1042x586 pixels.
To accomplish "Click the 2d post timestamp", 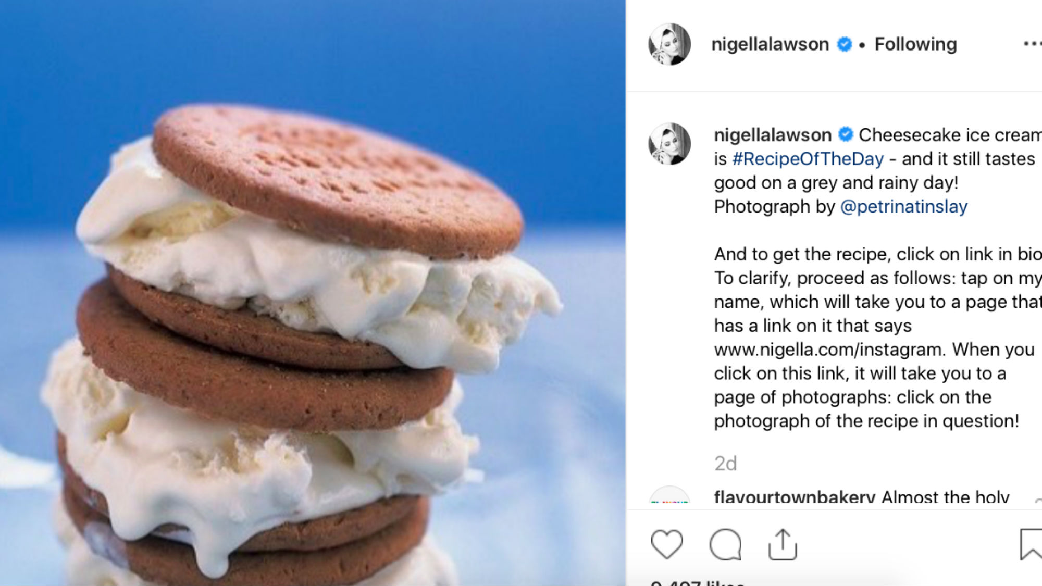I will coord(725,463).
